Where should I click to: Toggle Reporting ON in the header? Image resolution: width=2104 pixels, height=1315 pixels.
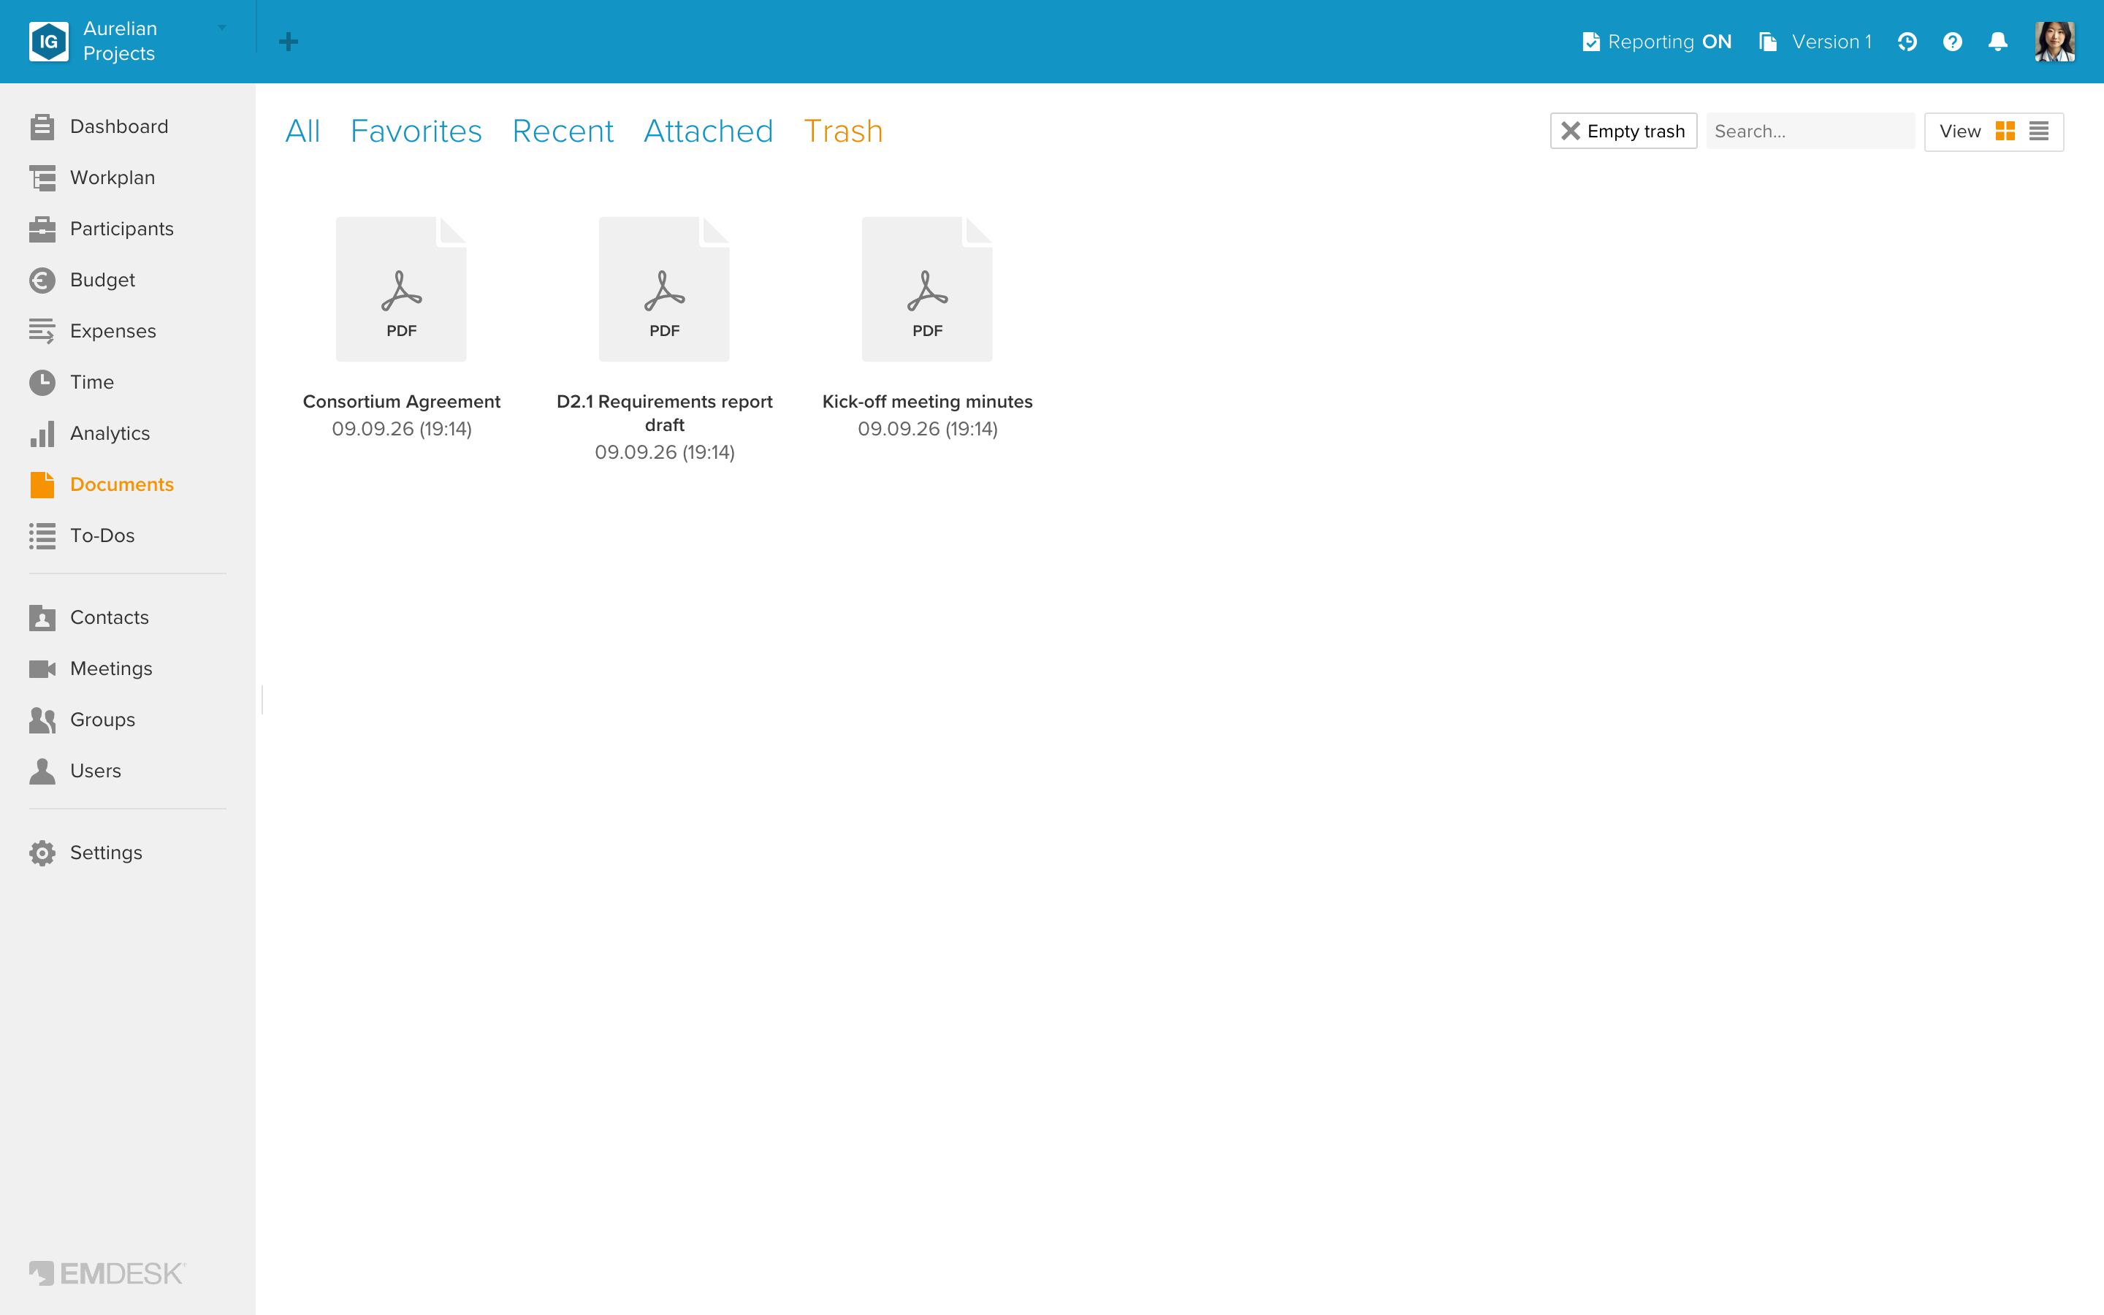coord(1657,42)
